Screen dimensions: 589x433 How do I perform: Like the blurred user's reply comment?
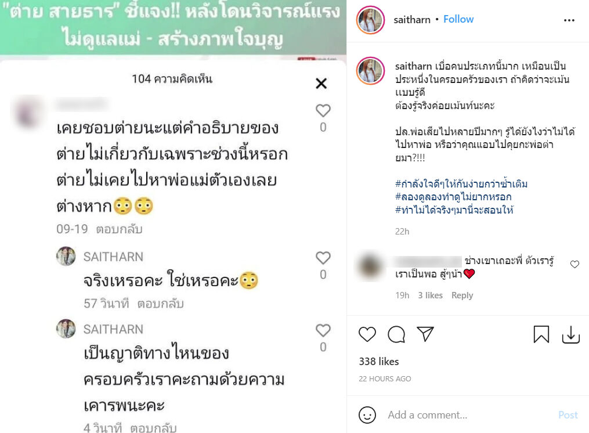coord(574,264)
